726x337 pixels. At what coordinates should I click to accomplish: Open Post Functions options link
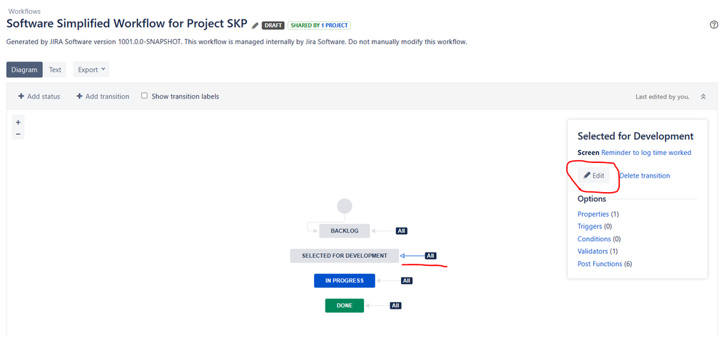click(x=600, y=264)
